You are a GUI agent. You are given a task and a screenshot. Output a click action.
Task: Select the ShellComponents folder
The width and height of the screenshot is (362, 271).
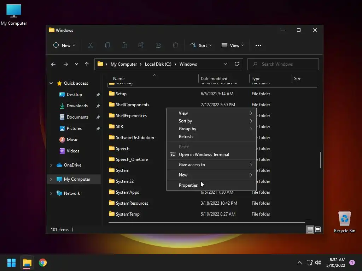[x=133, y=104]
